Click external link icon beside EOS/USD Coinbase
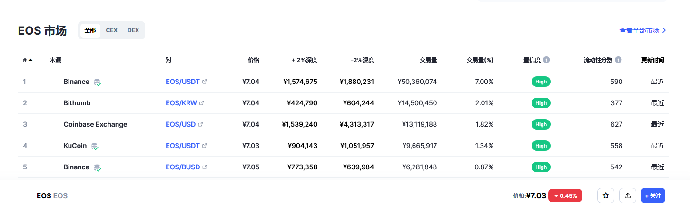 [200, 124]
